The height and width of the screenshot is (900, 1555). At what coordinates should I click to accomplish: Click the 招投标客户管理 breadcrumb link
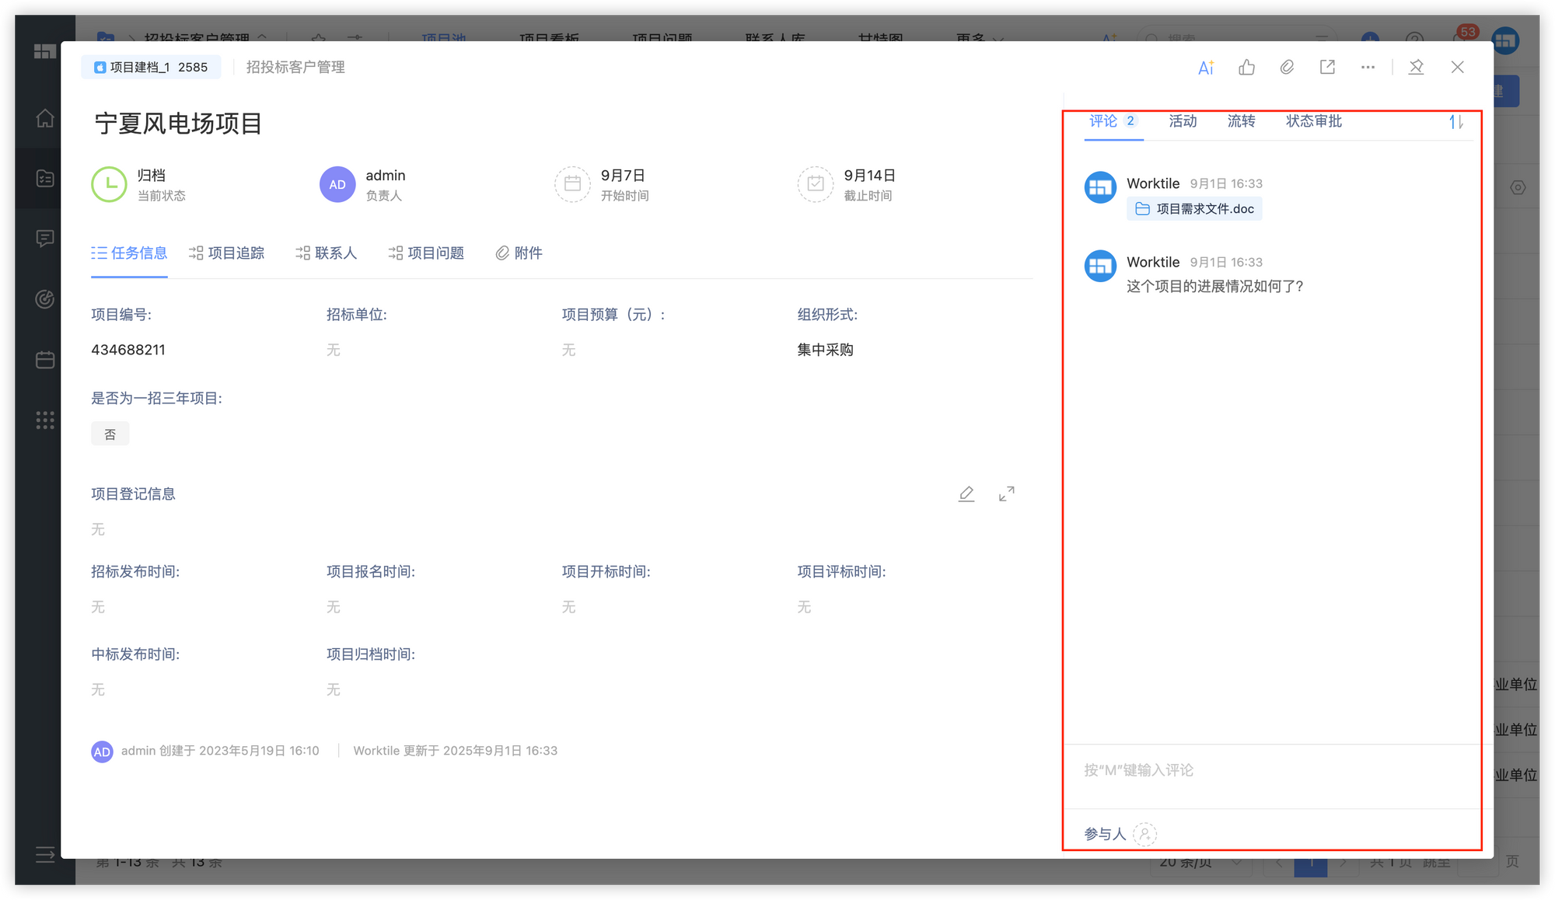click(x=295, y=68)
